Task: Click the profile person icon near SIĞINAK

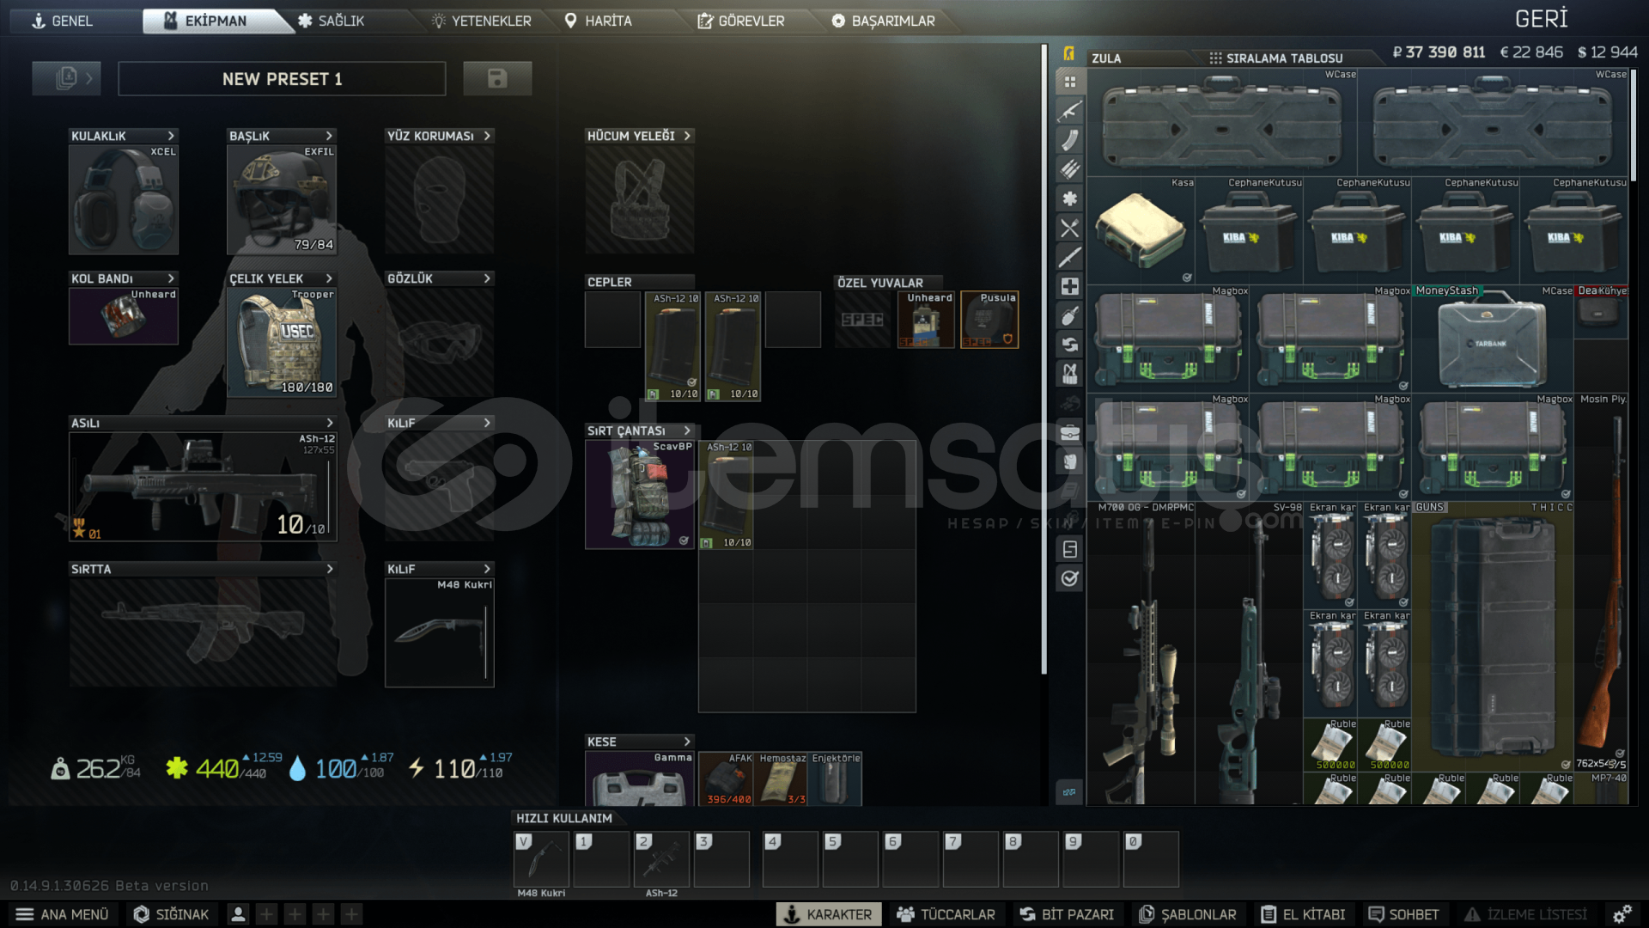Action: click(x=238, y=914)
